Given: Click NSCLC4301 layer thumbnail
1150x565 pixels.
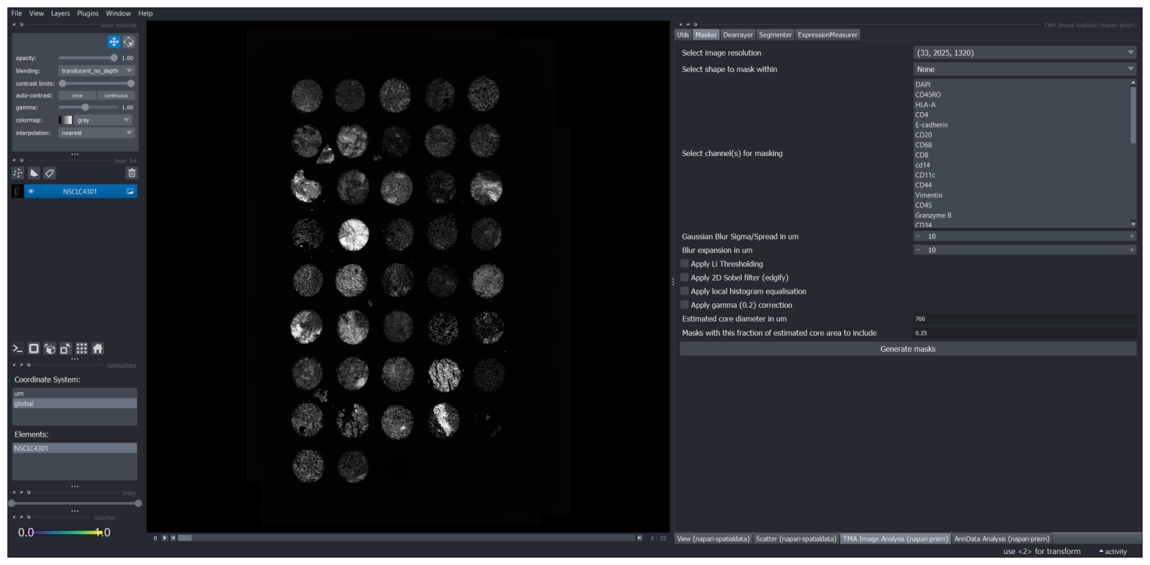Looking at the screenshot, I should (x=18, y=191).
